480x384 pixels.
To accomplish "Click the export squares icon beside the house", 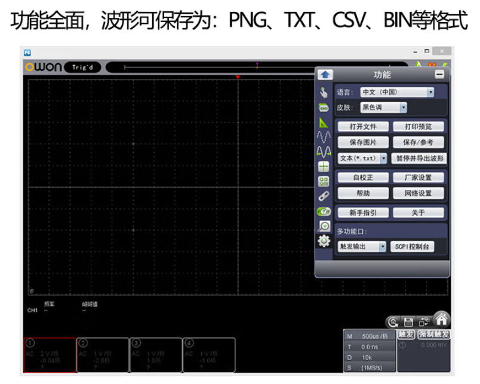I will point(424,322).
